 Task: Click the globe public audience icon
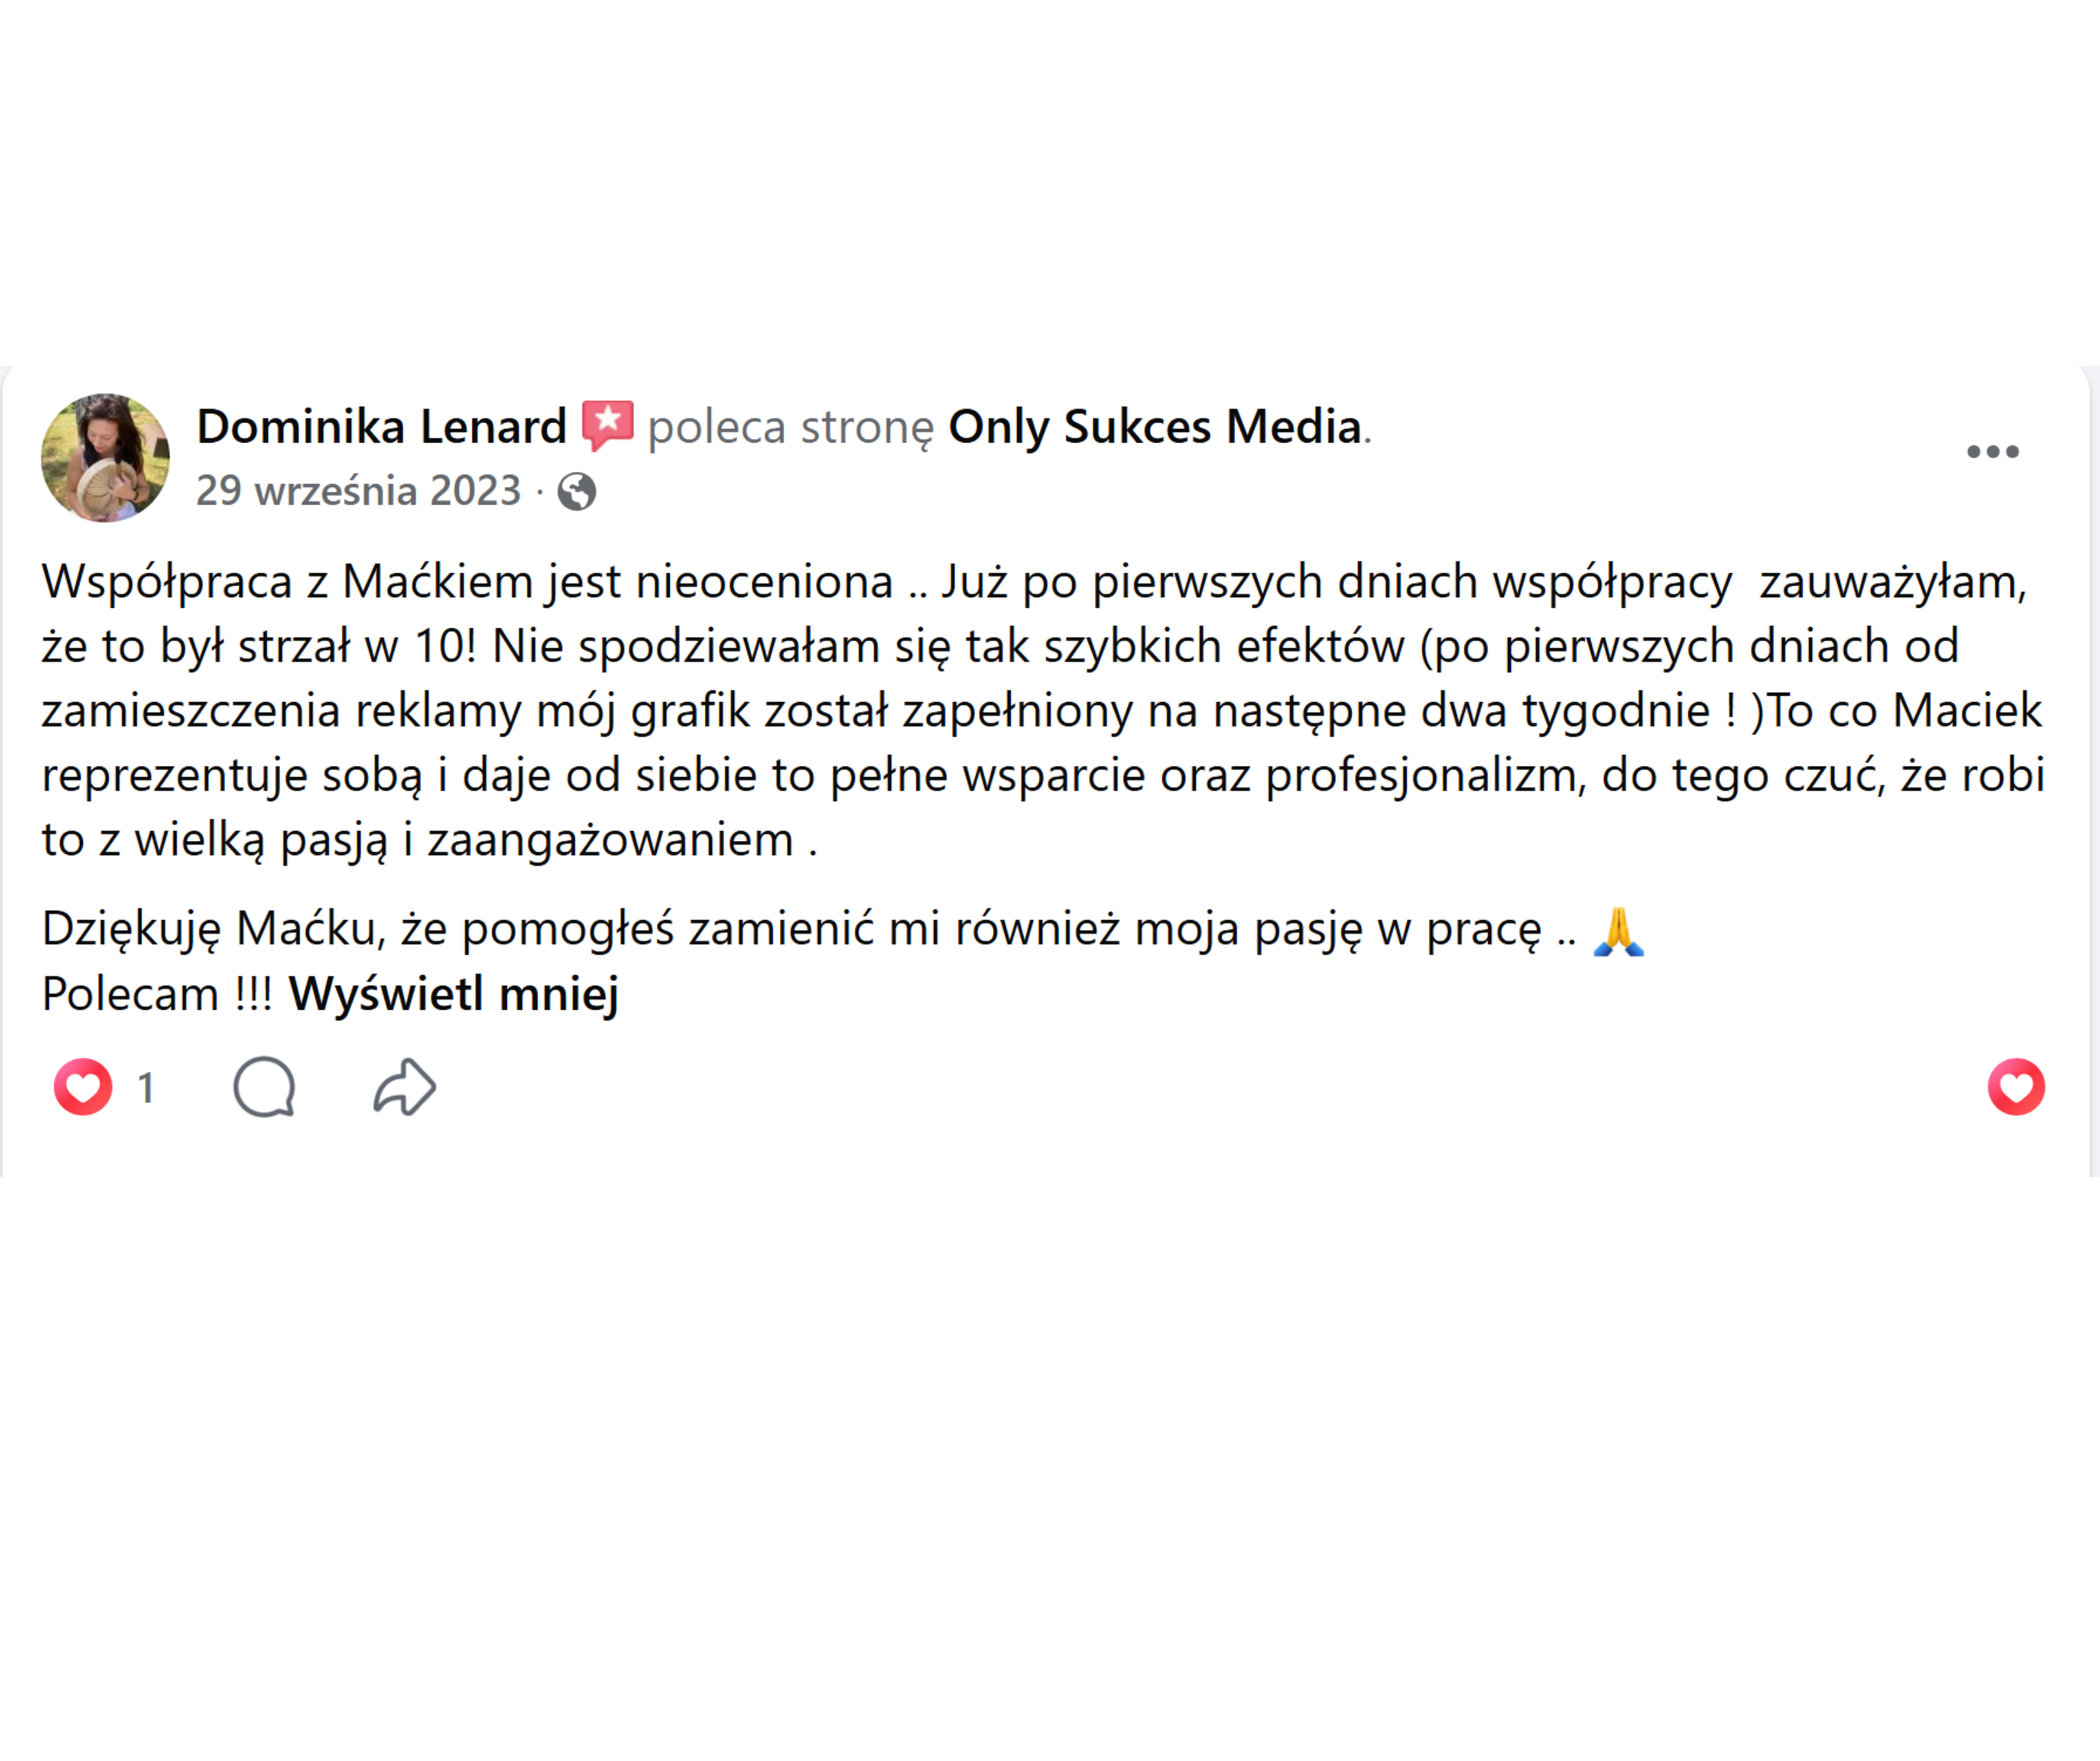(577, 491)
